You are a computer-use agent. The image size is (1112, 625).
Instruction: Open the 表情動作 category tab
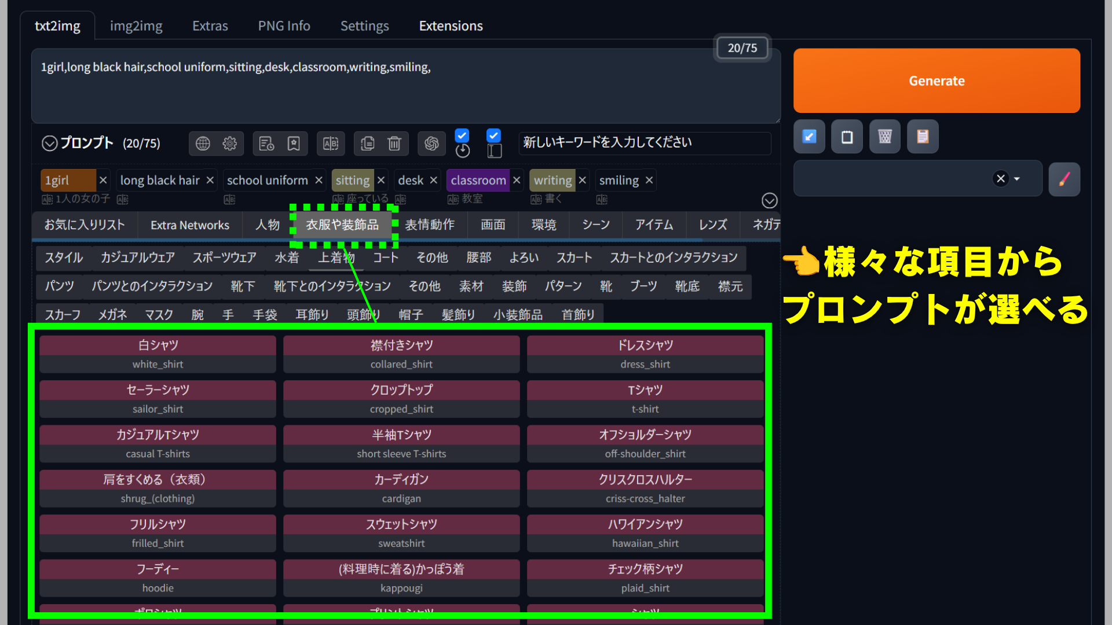click(x=429, y=225)
